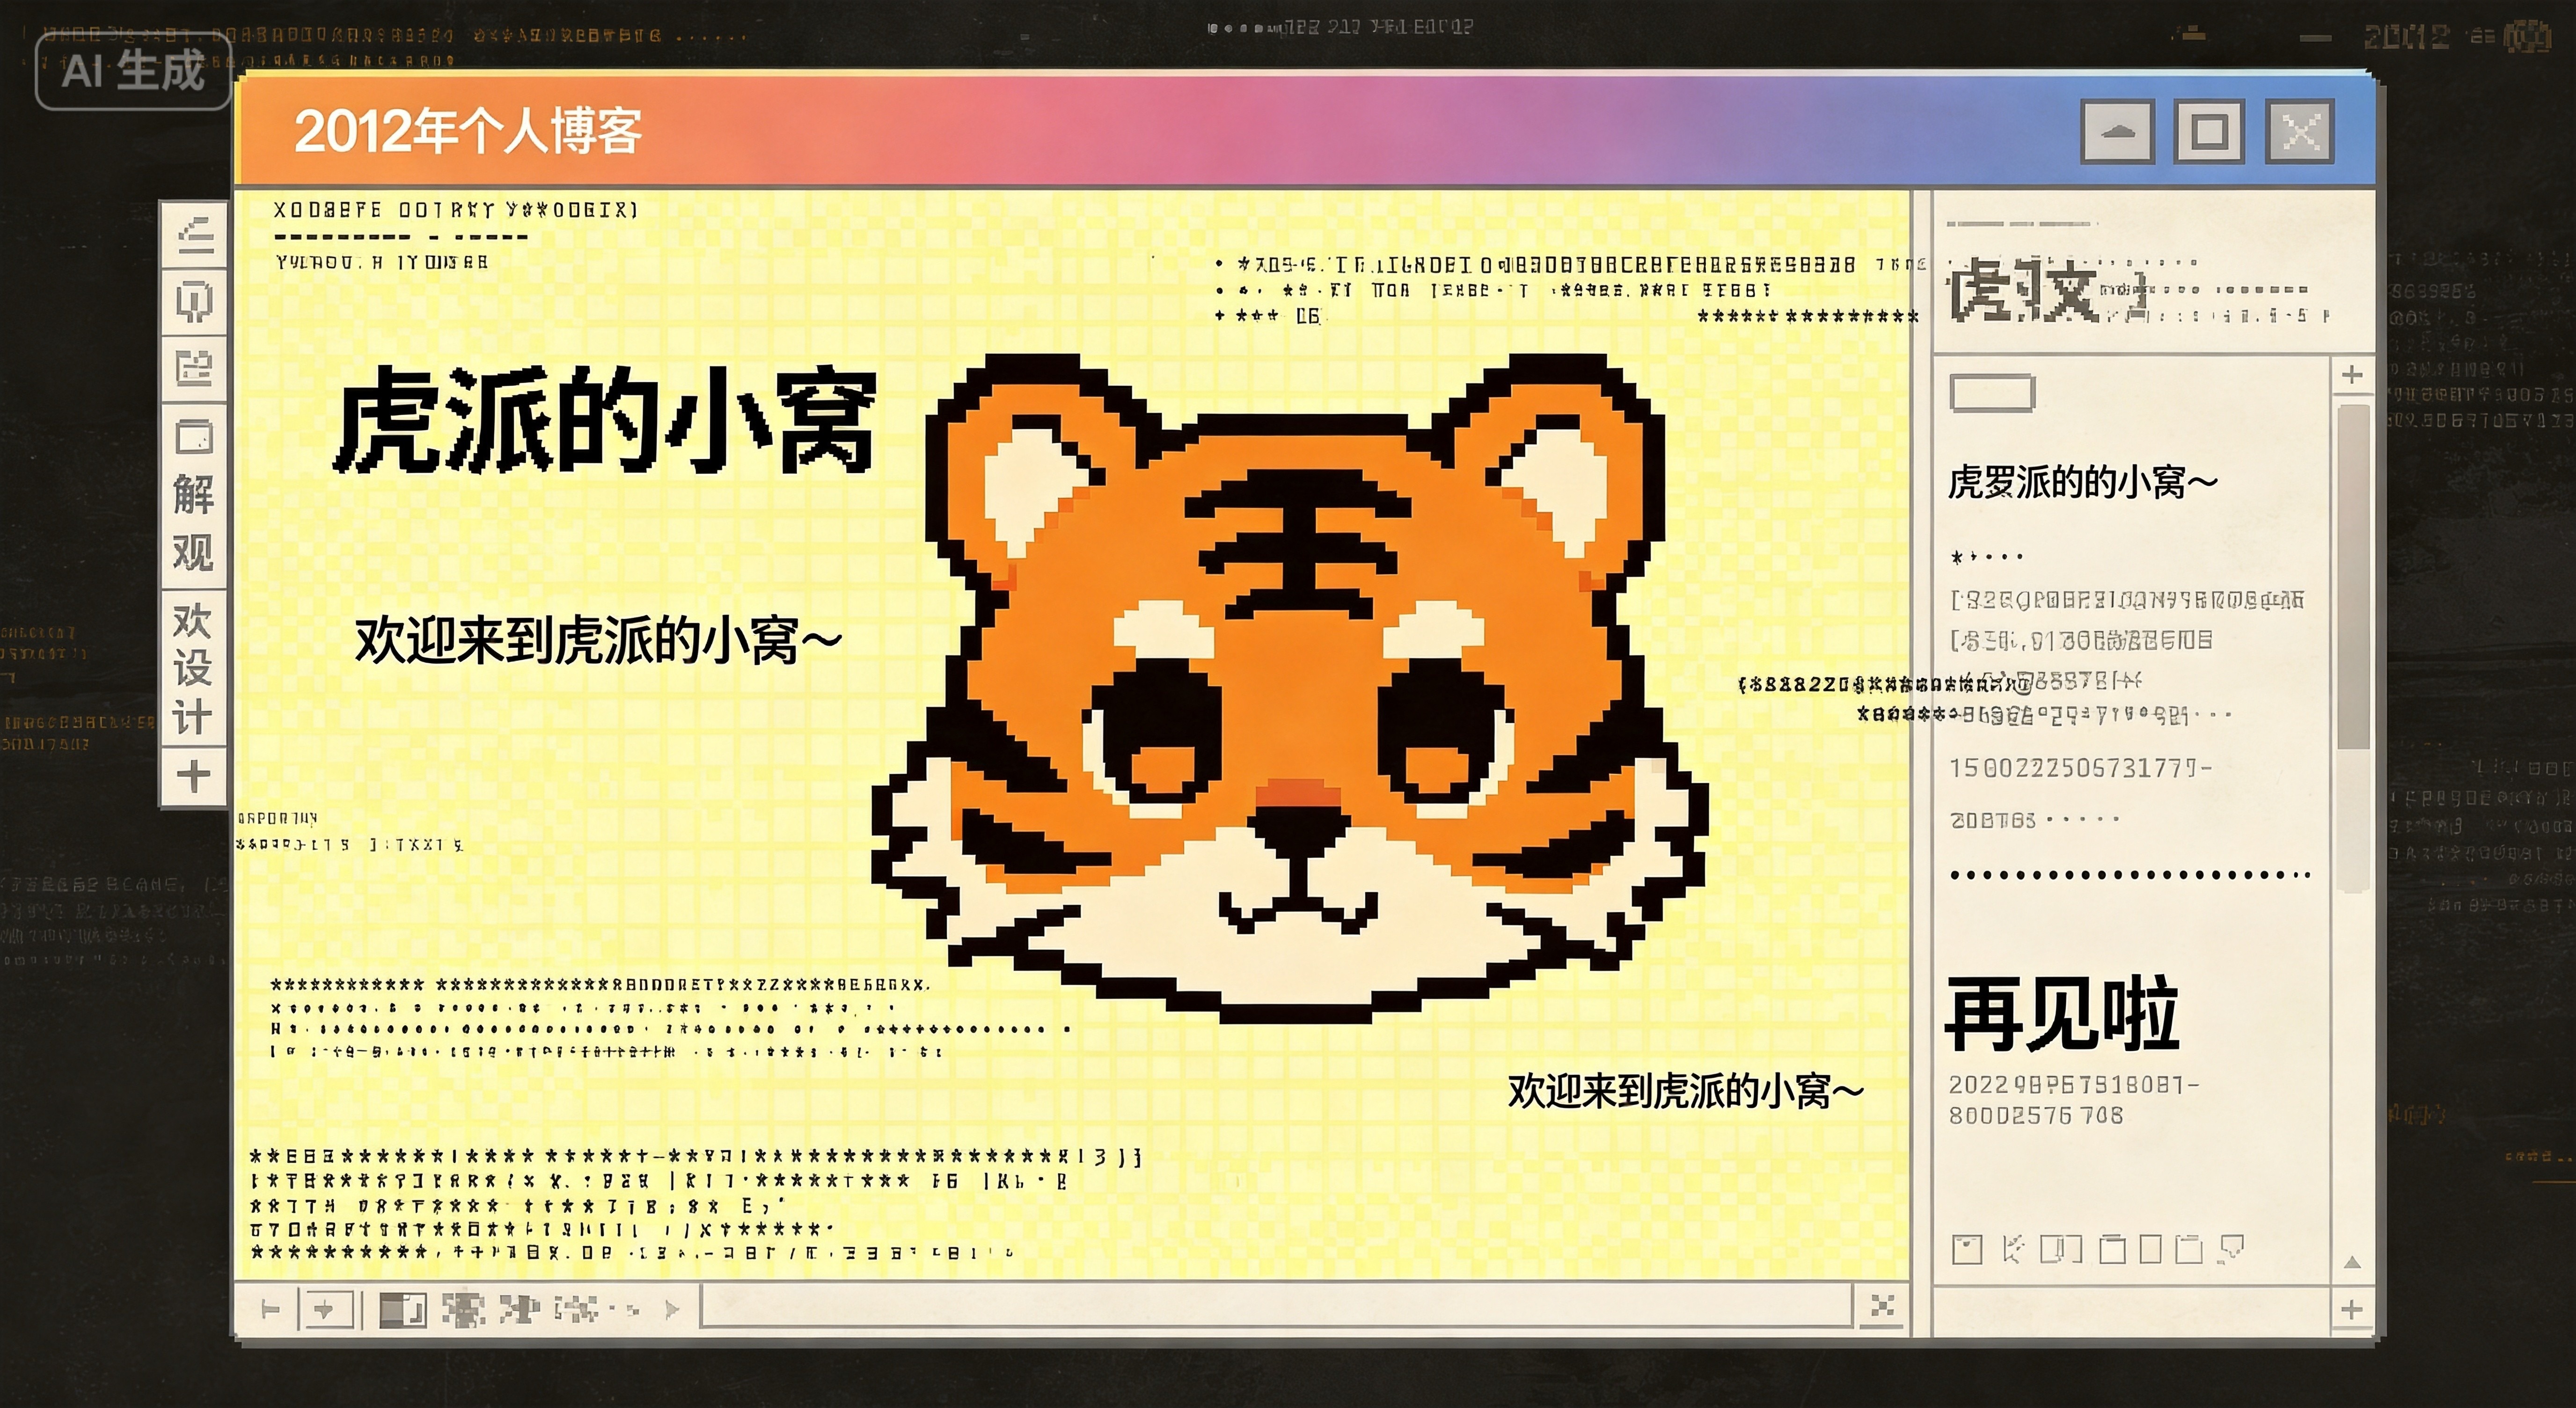Click the X icon right of bottom field
2576x1408 pixels.
[x=1882, y=1306]
